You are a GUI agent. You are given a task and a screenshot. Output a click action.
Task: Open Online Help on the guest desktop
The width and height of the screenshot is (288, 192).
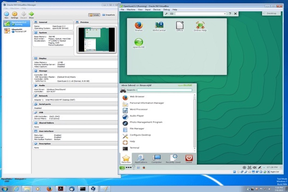point(200,24)
